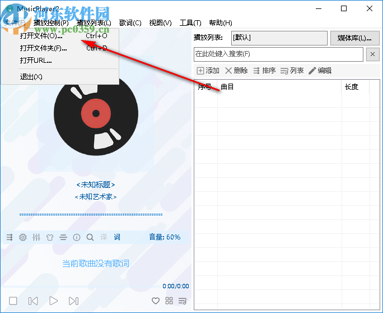Viewport: 383px width, 313px height.
Task: Open the 工具(T) tools menu
Action: pos(190,23)
